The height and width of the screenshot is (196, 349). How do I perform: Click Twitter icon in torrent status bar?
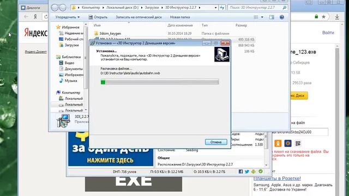(x=247, y=171)
